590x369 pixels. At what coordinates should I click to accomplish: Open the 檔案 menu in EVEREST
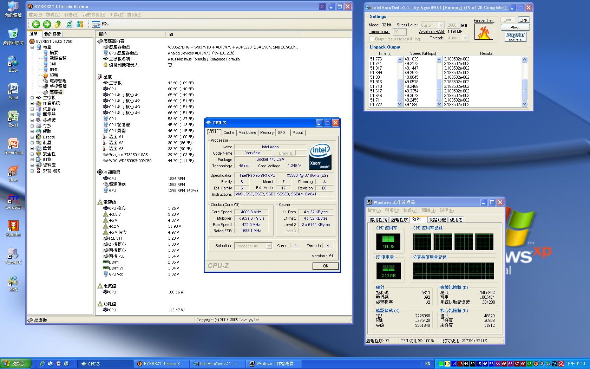(35, 15)
